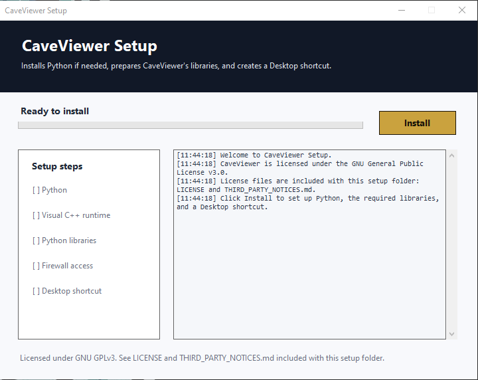Click 'Installs Python if needed' header subtitle
The height and width of the screenshot is (380, 478).
176,66
